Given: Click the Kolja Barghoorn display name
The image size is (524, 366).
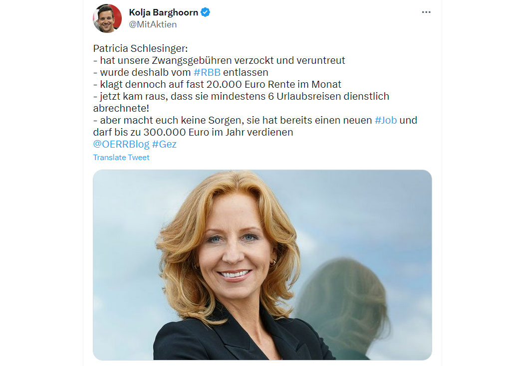Looking at the screenshot, I should tap(163, 12).
